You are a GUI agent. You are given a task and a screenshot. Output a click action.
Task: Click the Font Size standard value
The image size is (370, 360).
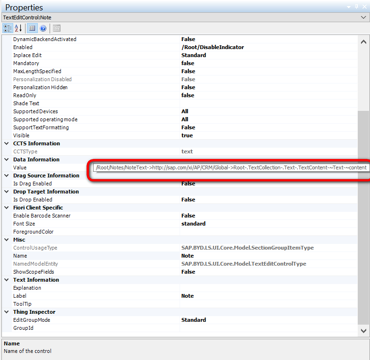click(x=193, y=223)
